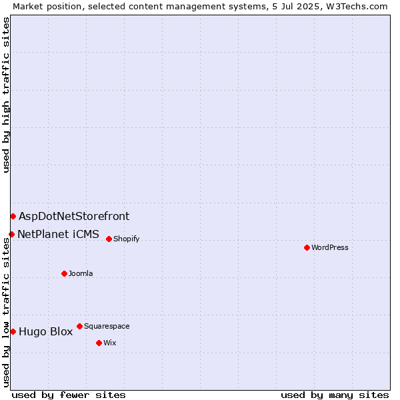Select the 'Wix' label text
400x400 pixels.
(110, 343)
